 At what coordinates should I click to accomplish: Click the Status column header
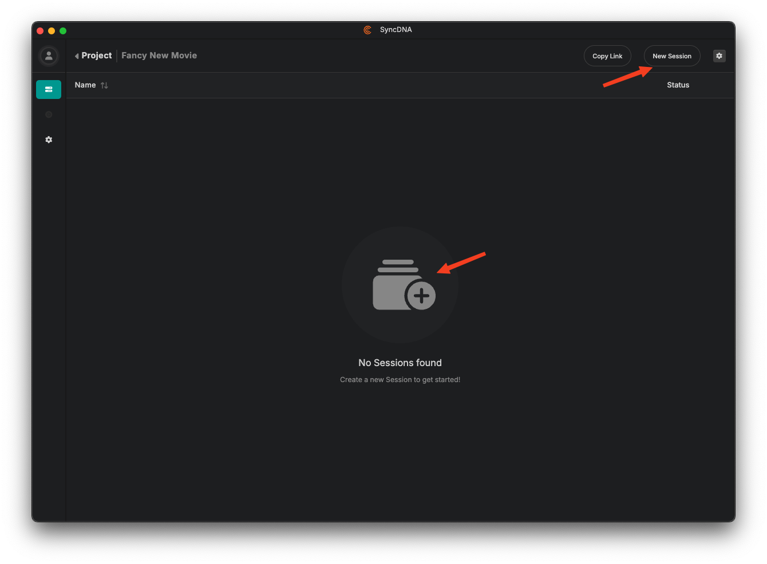(x=678, y=85)
